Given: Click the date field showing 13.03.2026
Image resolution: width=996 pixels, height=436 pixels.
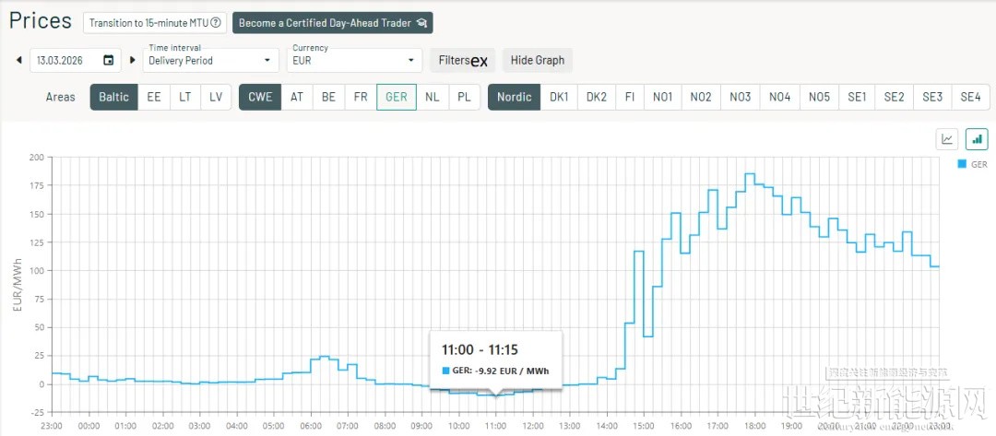Looking at the screenshot, I should click(x=63, y=61).
